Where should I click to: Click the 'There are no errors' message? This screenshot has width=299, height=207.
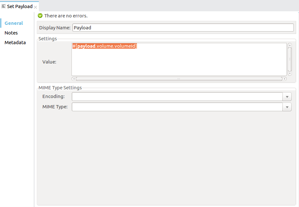[66, 15]
